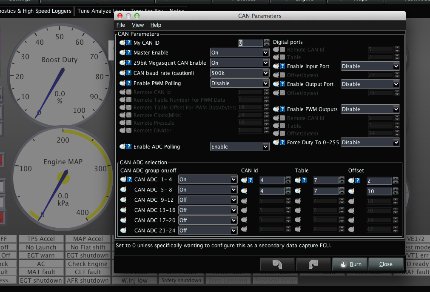Open the Enable PWM Outputs dropdown
430x292 pixels.
pos(370,109)
